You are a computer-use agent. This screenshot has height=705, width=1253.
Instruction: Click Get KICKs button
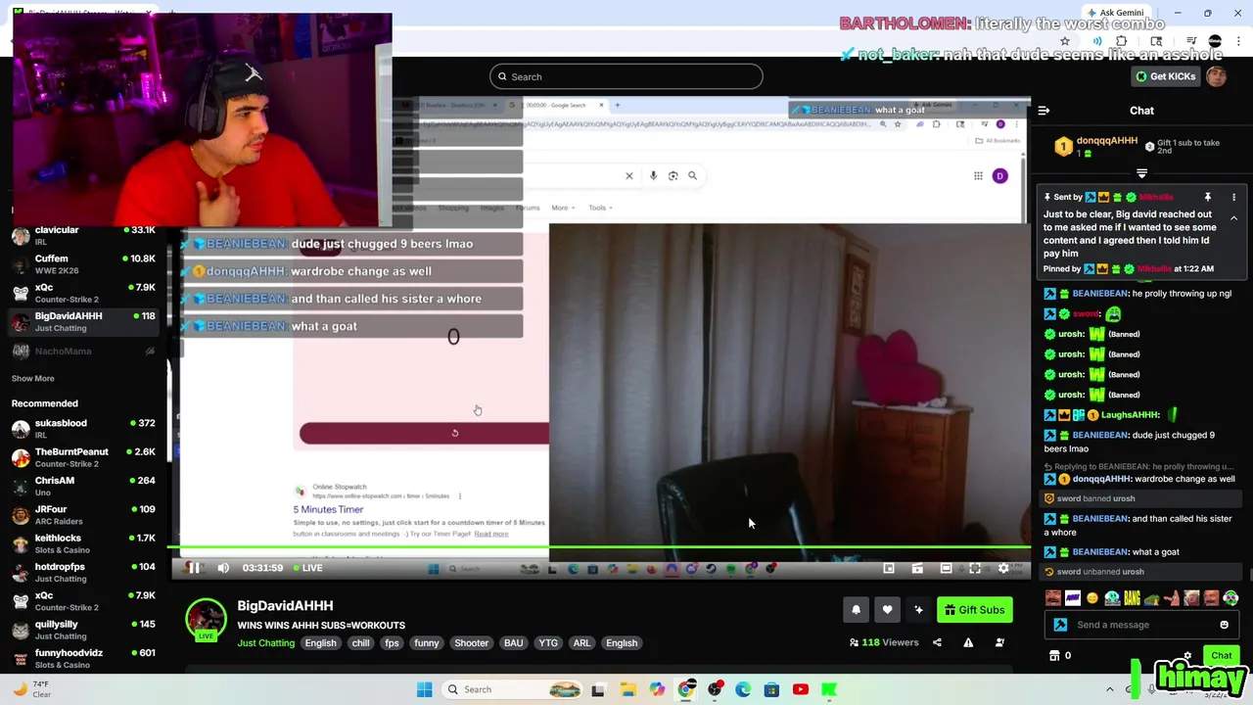(x=1165, y=76)
